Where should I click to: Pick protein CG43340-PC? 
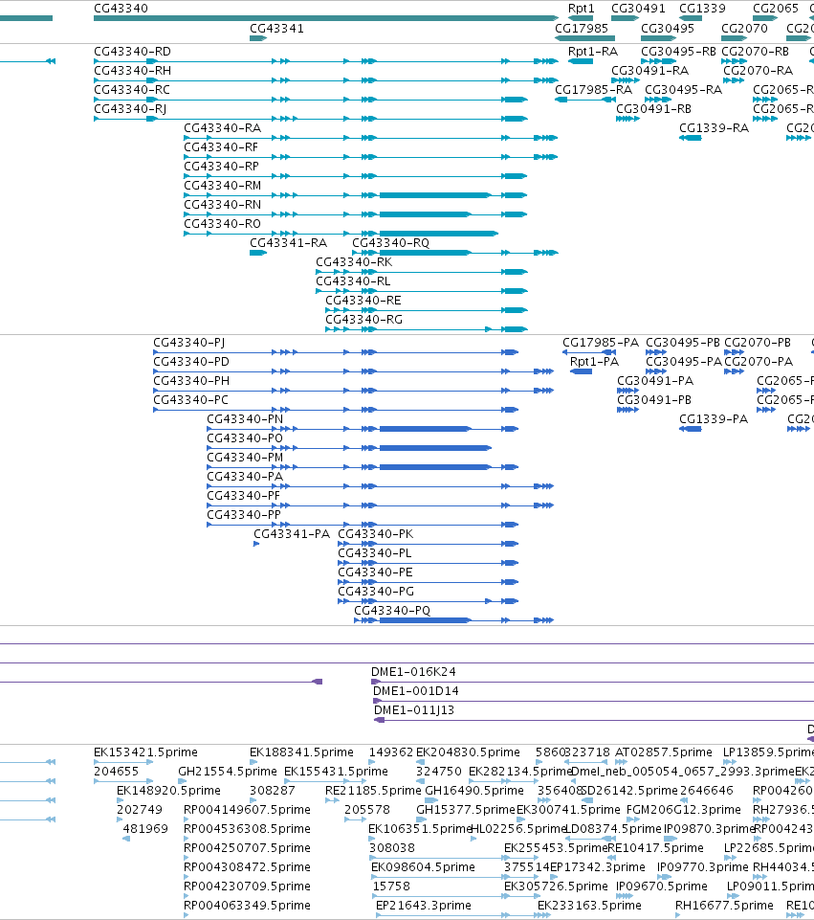[190, 400]
